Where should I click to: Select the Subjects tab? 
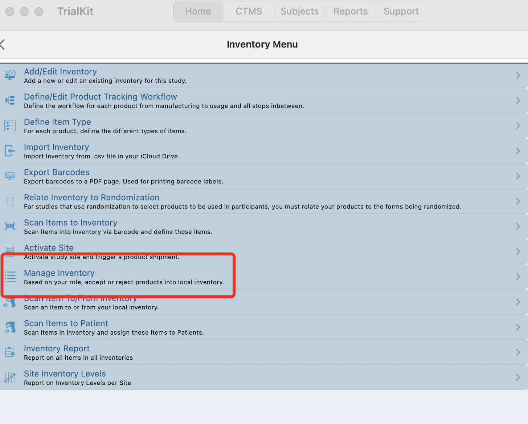pyautogui.click(x=299, y=11)
